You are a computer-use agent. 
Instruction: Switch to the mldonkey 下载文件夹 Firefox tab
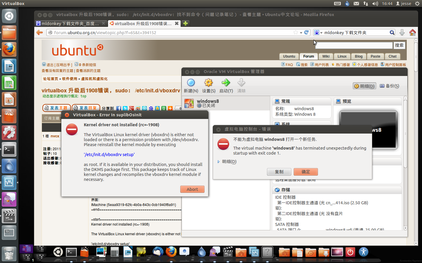[x=70, y=23]
